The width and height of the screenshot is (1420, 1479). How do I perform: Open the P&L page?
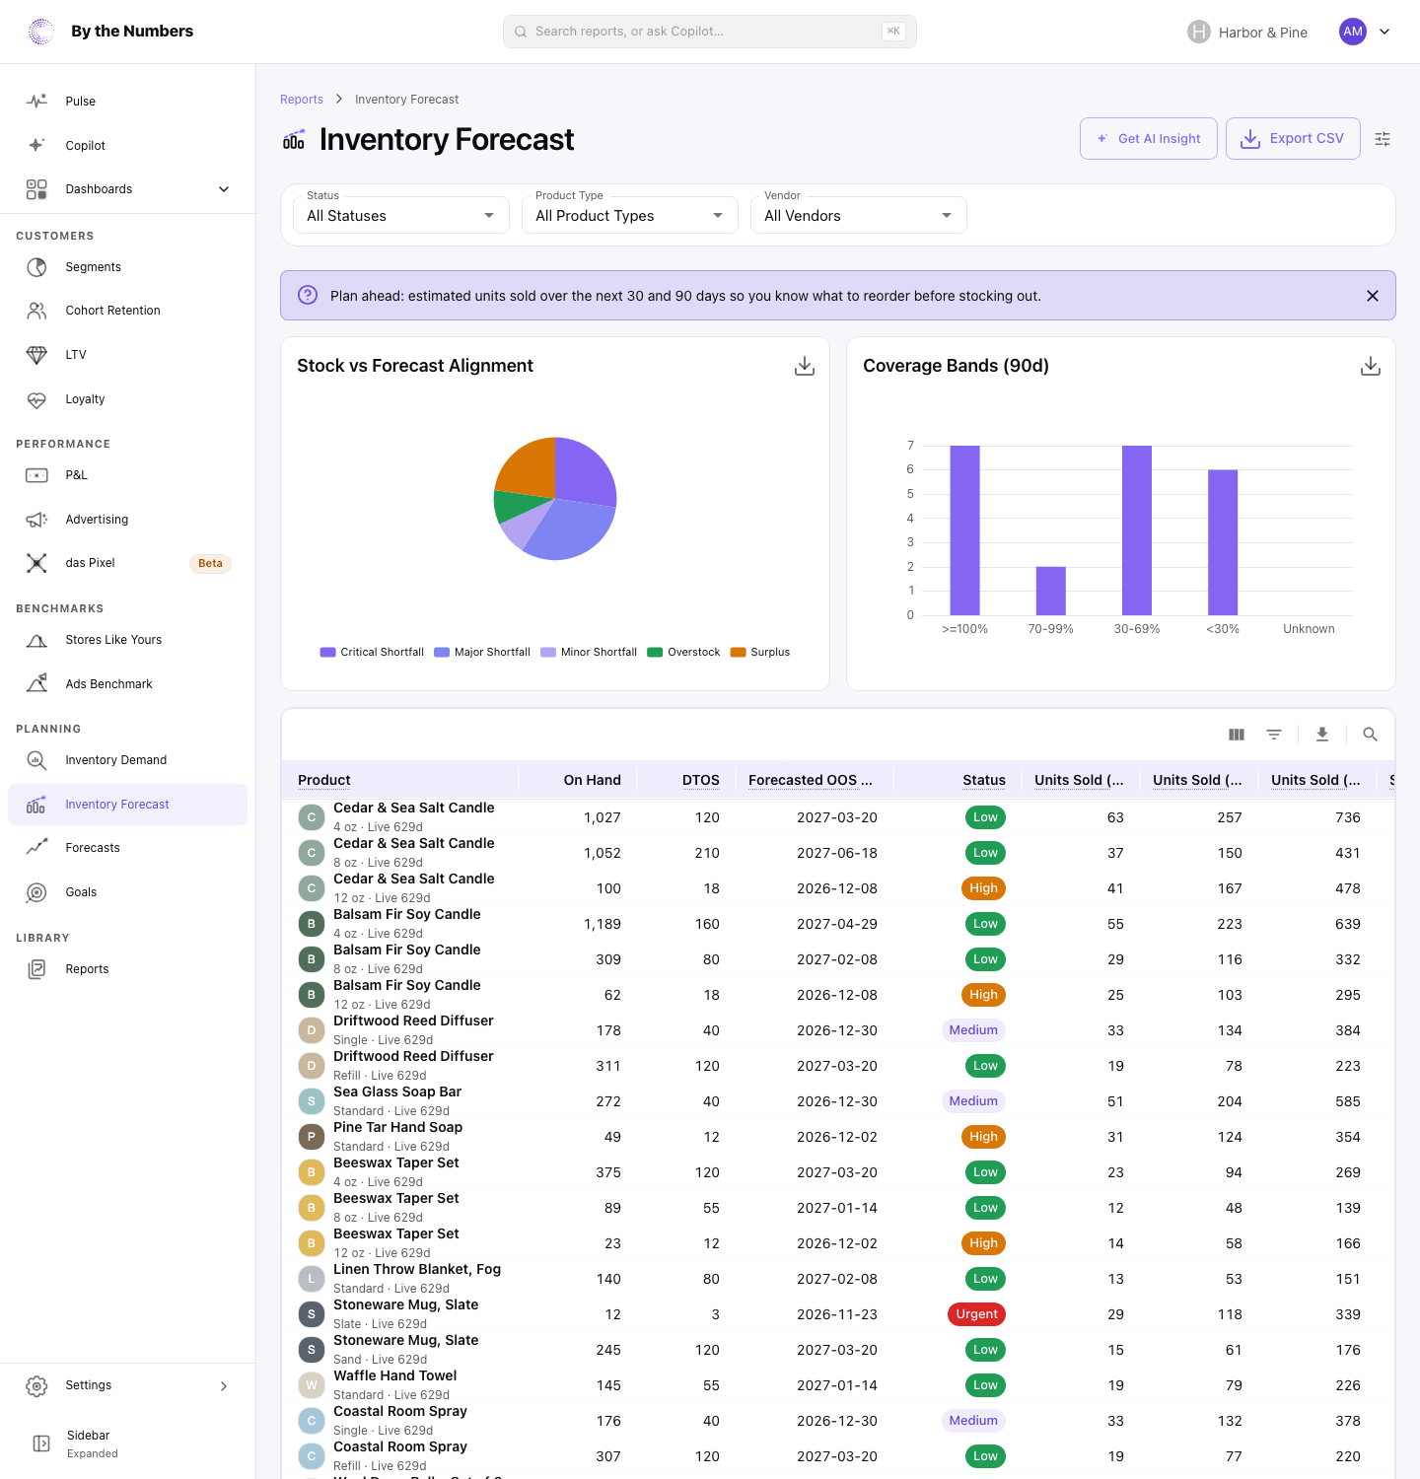pos(128,475)
